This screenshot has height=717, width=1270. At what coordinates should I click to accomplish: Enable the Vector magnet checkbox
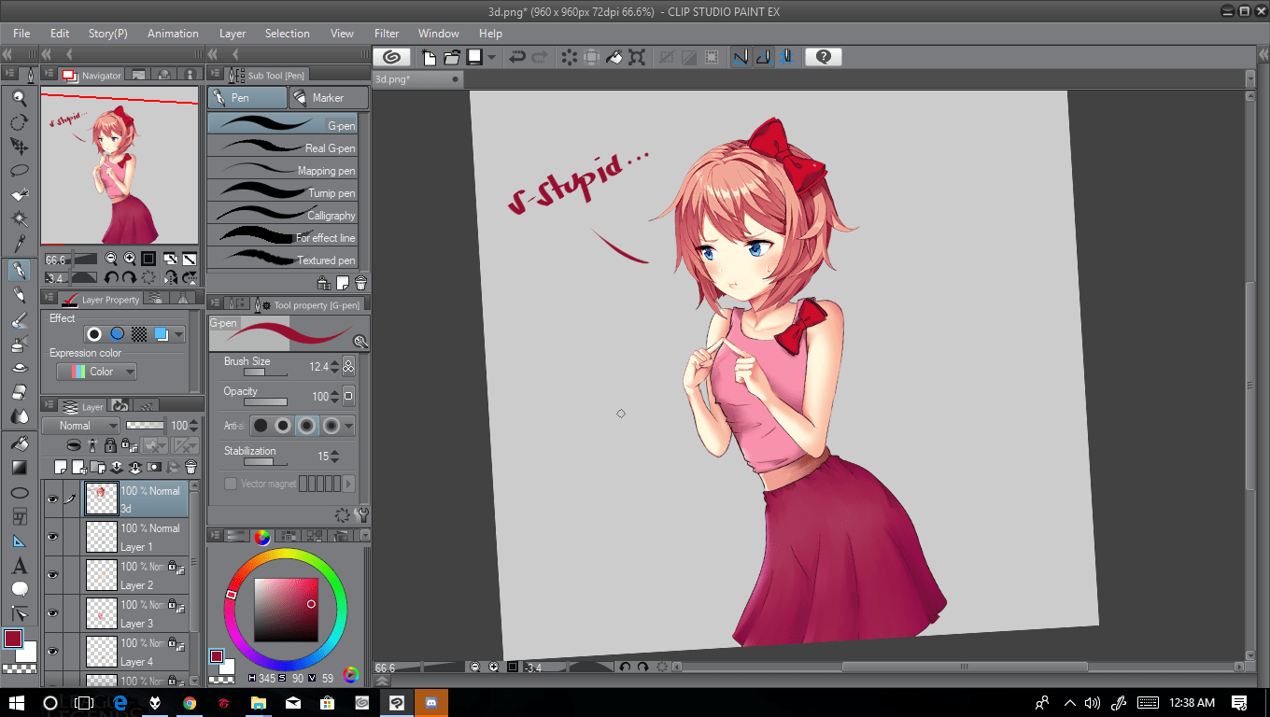click(x=231, y=484)
